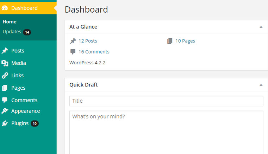Click the Appearance paintbrush icon

pos(5,111)
